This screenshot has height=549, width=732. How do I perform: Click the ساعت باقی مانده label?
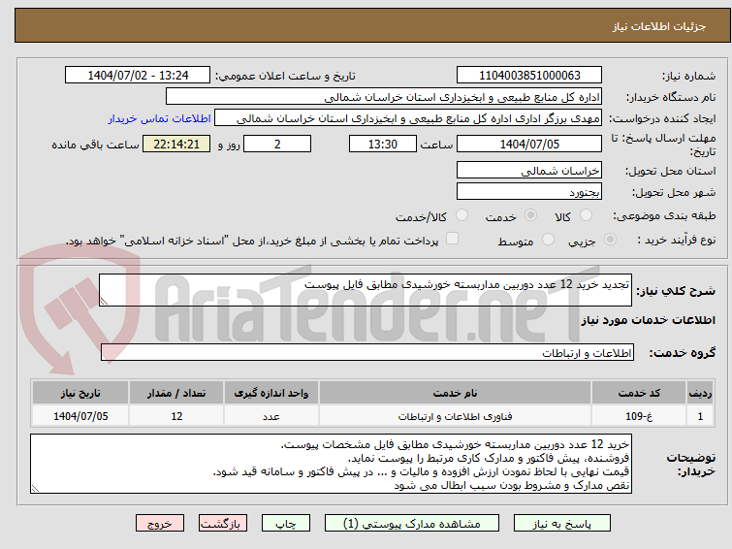[x=95, y=145]
